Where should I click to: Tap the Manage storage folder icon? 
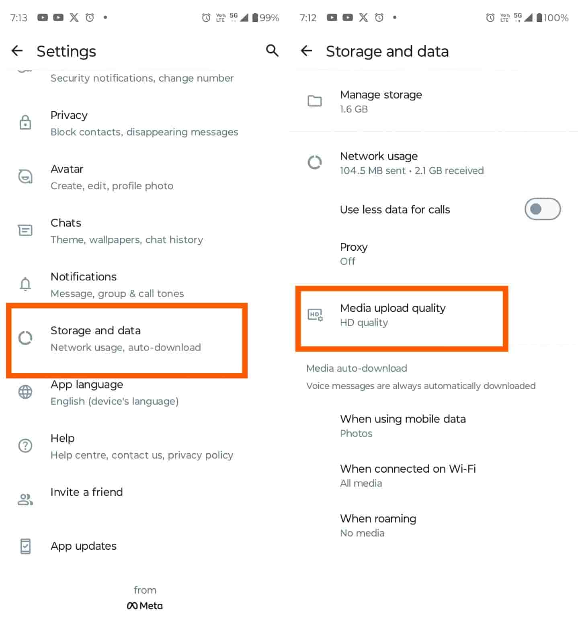[x=315, y=101]
